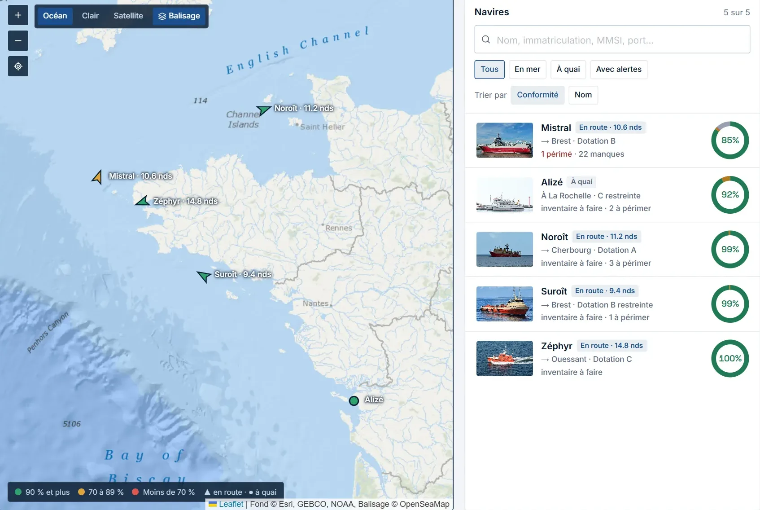This screenshot has height=510, width=760.
Task: Open the Alizé ship thumbnail
Action: point(505,195)
